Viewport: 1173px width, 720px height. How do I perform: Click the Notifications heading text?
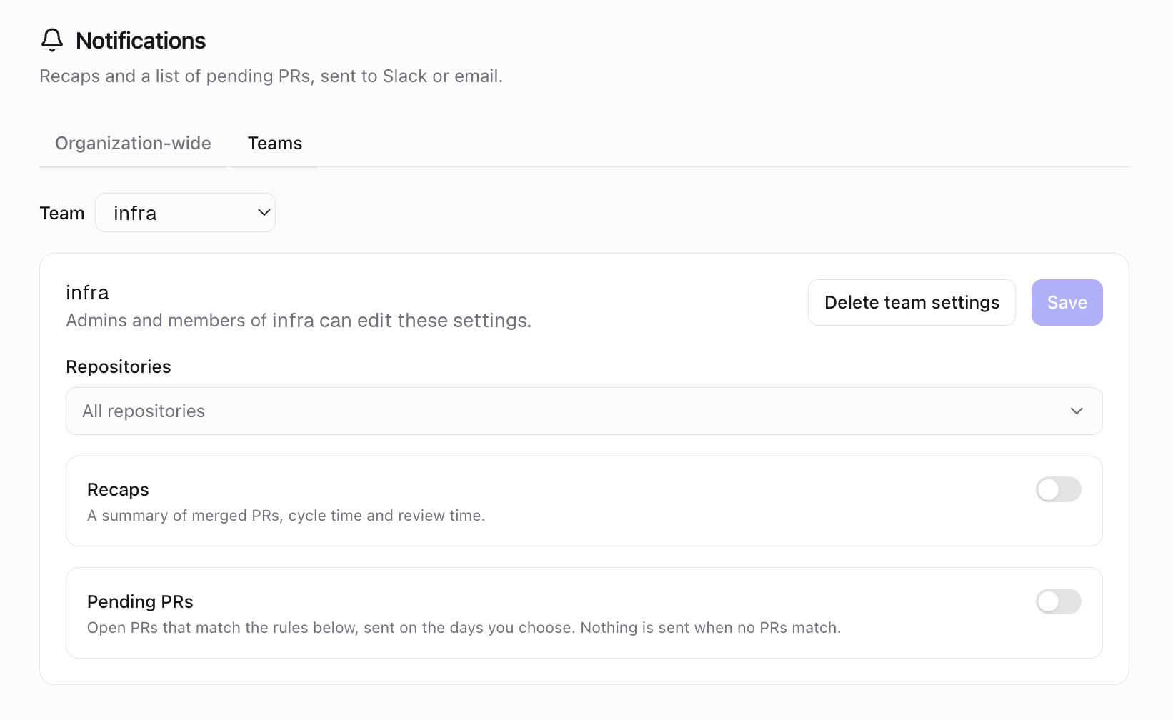click(x=141, y=41)
